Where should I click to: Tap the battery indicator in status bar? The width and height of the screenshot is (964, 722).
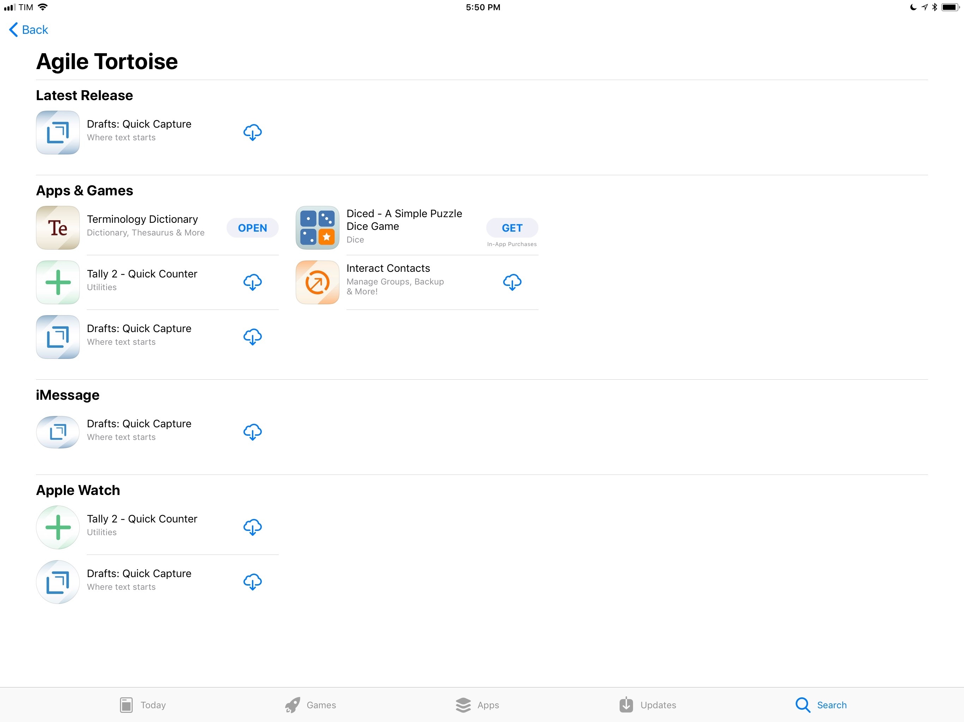(951, 7)
